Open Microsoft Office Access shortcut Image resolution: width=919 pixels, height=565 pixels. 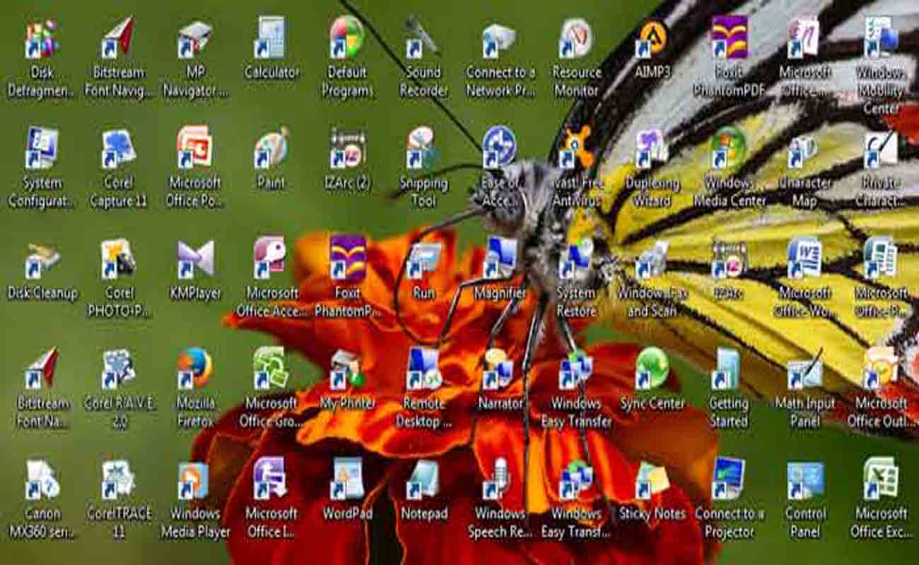(x=271, y=258)
